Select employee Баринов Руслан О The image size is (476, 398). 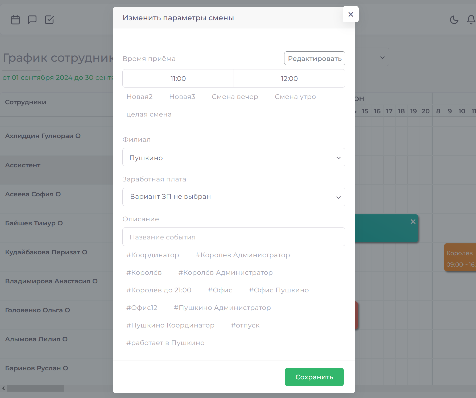pos(37,368)
